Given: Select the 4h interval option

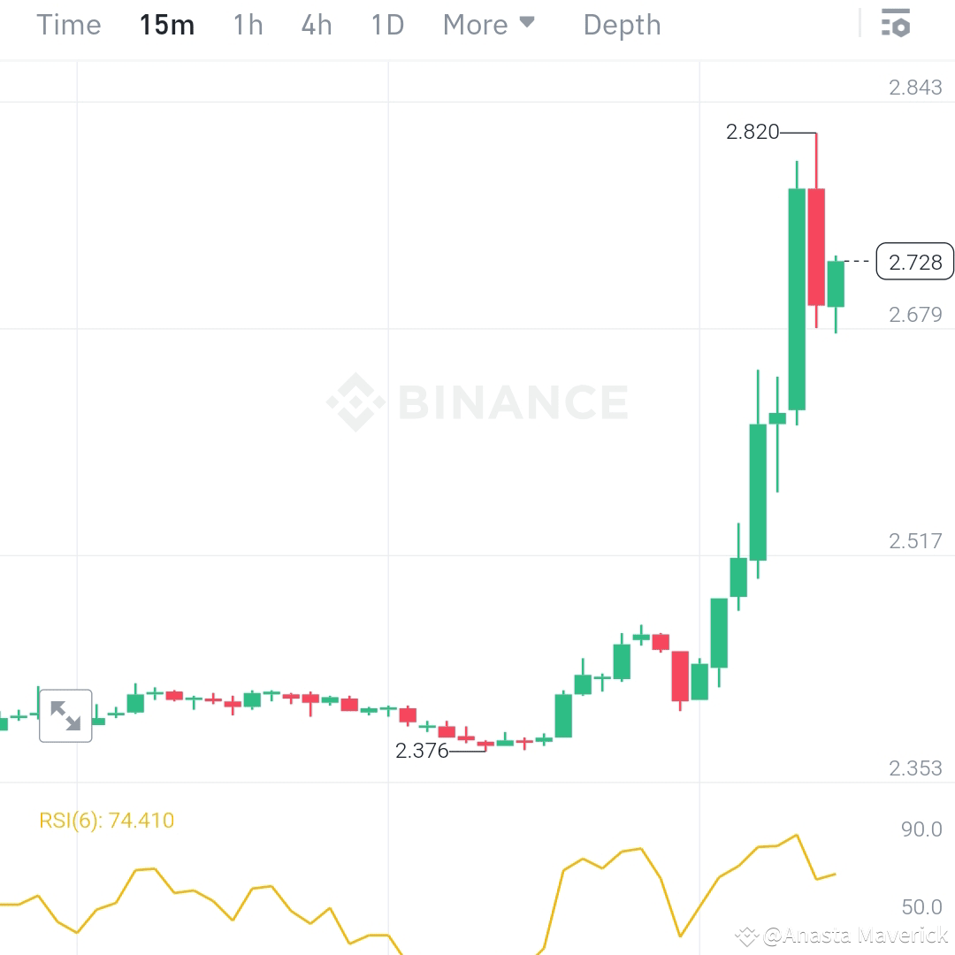Looking at the screenshot, I should [x=316, y=25].
